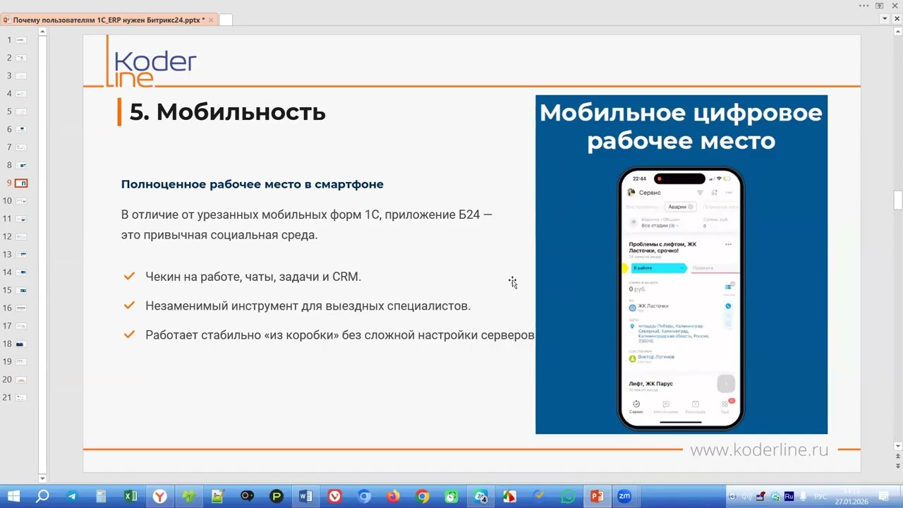Open the blue Chromium icon in taskbar
The height and width of the screenshot is (508, 903).
coord(364,497)
